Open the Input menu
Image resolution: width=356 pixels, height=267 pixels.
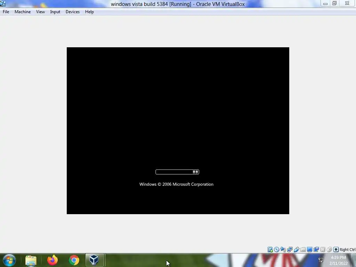[55, 12]
